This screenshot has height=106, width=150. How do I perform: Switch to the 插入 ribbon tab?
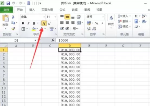(32, 10)
